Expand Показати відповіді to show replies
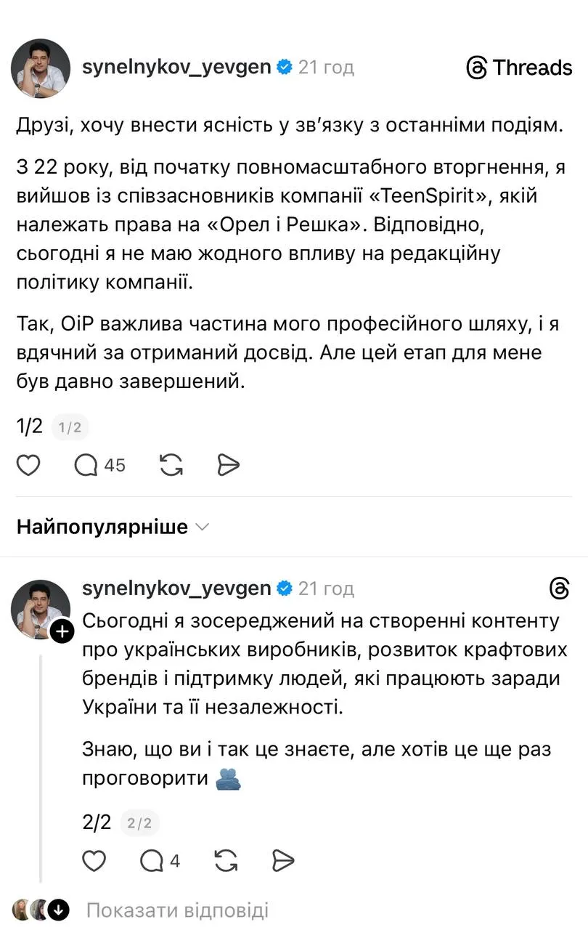The height and width of the screenshot is (930, 588). [179, 909]
